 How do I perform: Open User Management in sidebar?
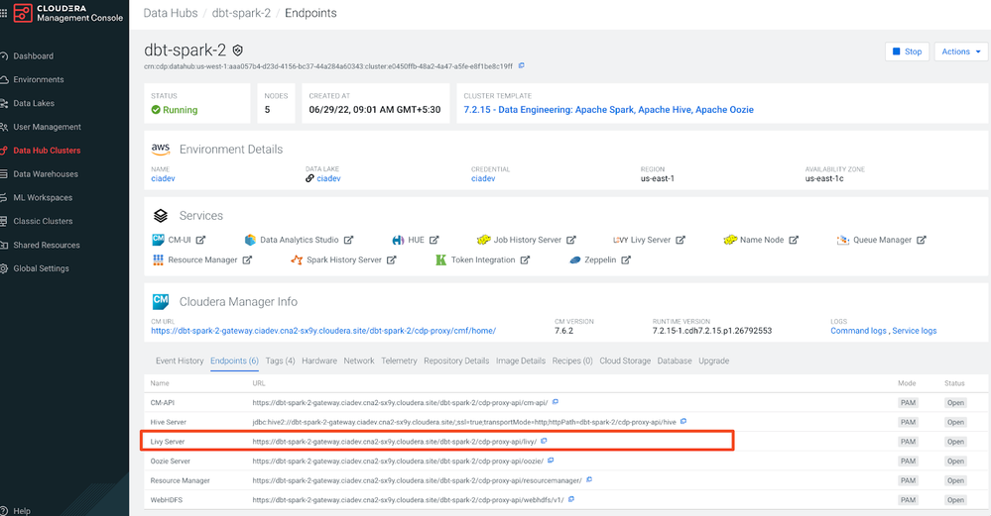pos(48,127)
